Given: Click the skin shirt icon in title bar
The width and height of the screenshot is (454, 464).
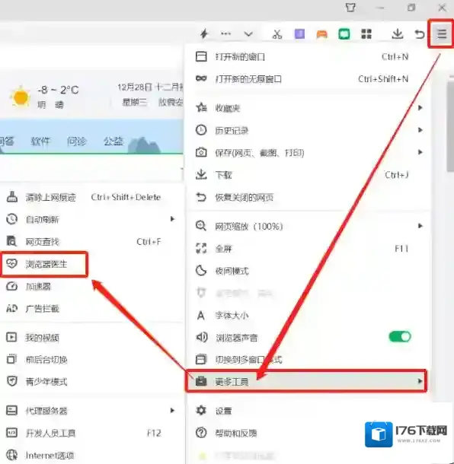Looking at the screenshot, I should pos(350,8).
